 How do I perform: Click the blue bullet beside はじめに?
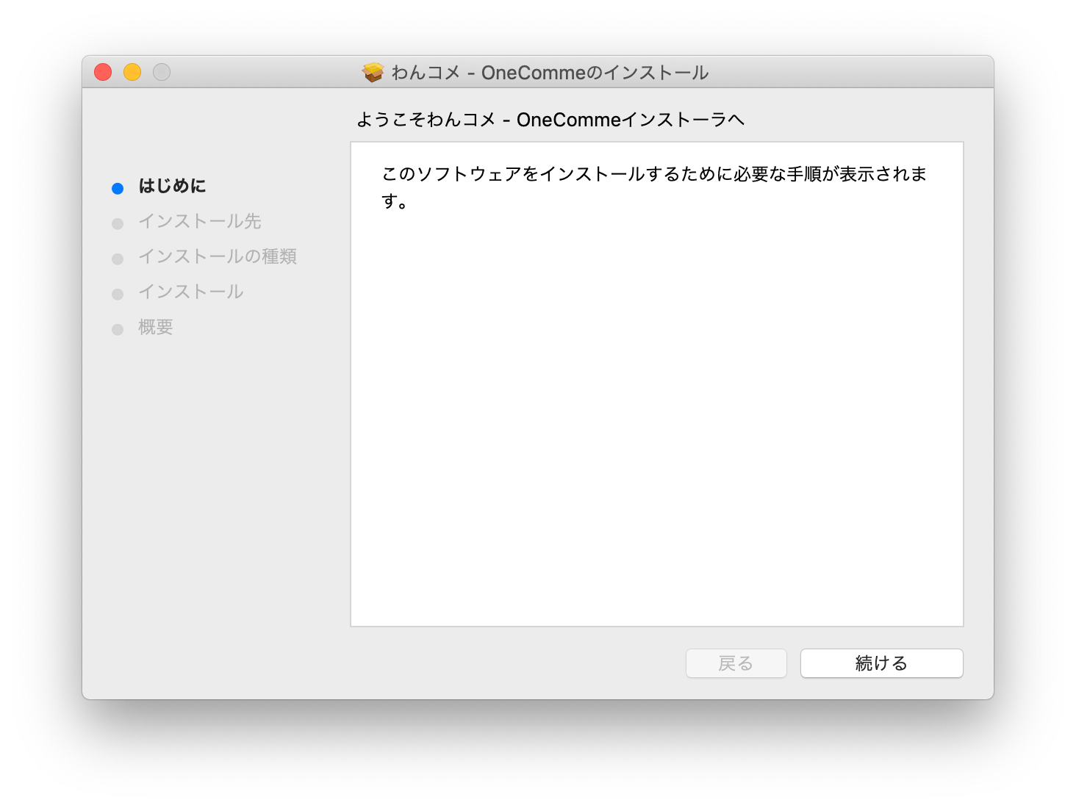pos(118,188)
